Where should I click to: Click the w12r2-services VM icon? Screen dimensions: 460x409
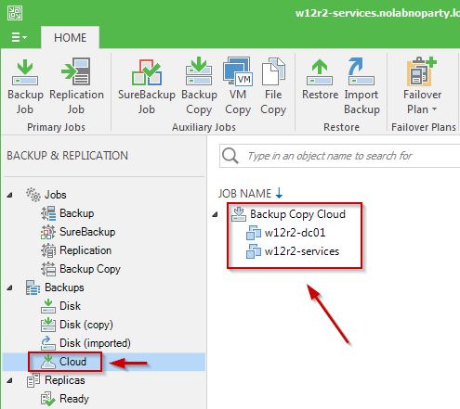[254, 251]
